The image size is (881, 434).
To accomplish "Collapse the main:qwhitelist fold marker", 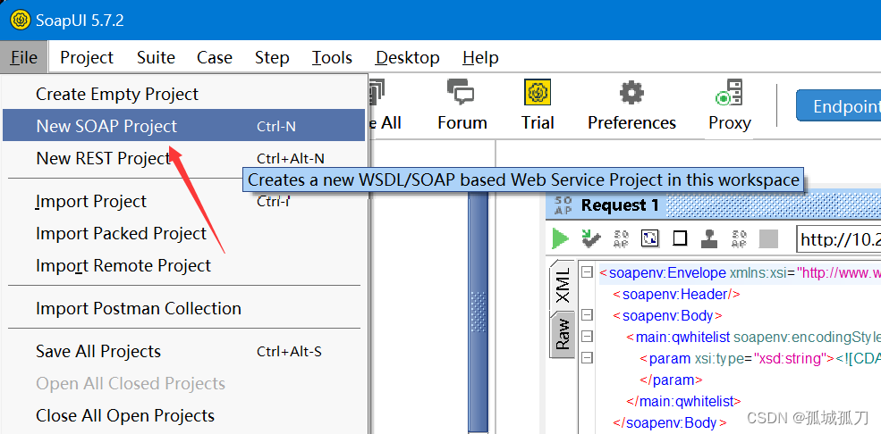I will [587, 337].
